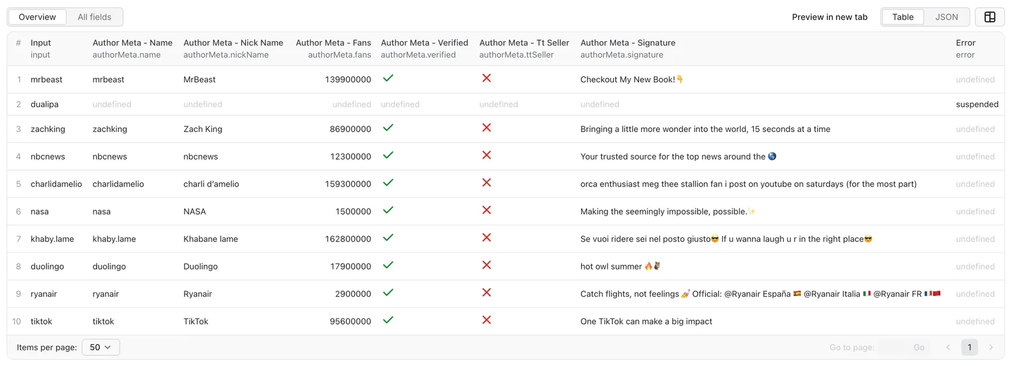Select the JSON view tab
1011x366 pixels.
(x=946, y=17)
